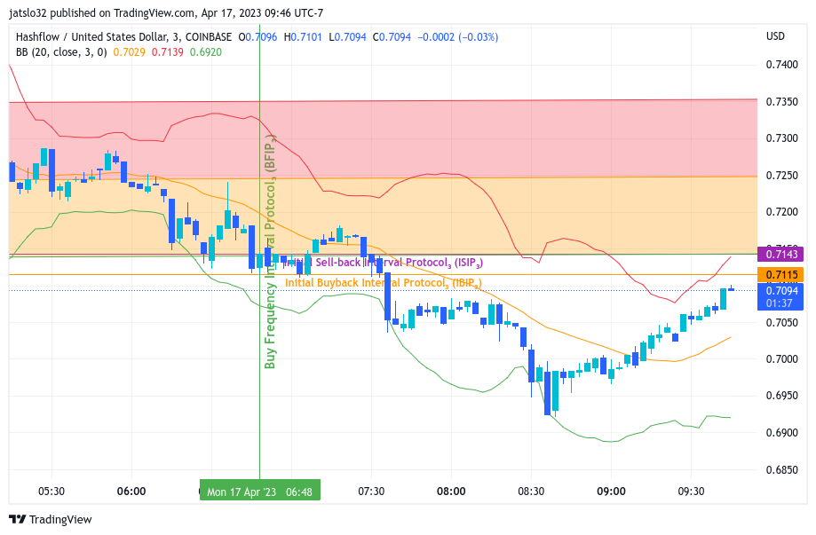Click the blue 0.7094 current price label
The height and width of the screenshot is (535, 816).
click(x=780, y=296)
